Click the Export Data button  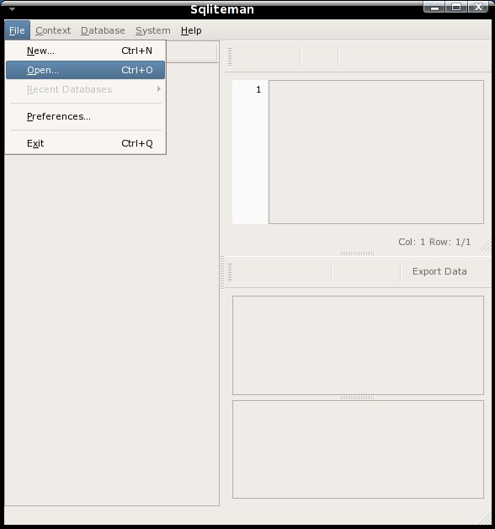(439, 271)
